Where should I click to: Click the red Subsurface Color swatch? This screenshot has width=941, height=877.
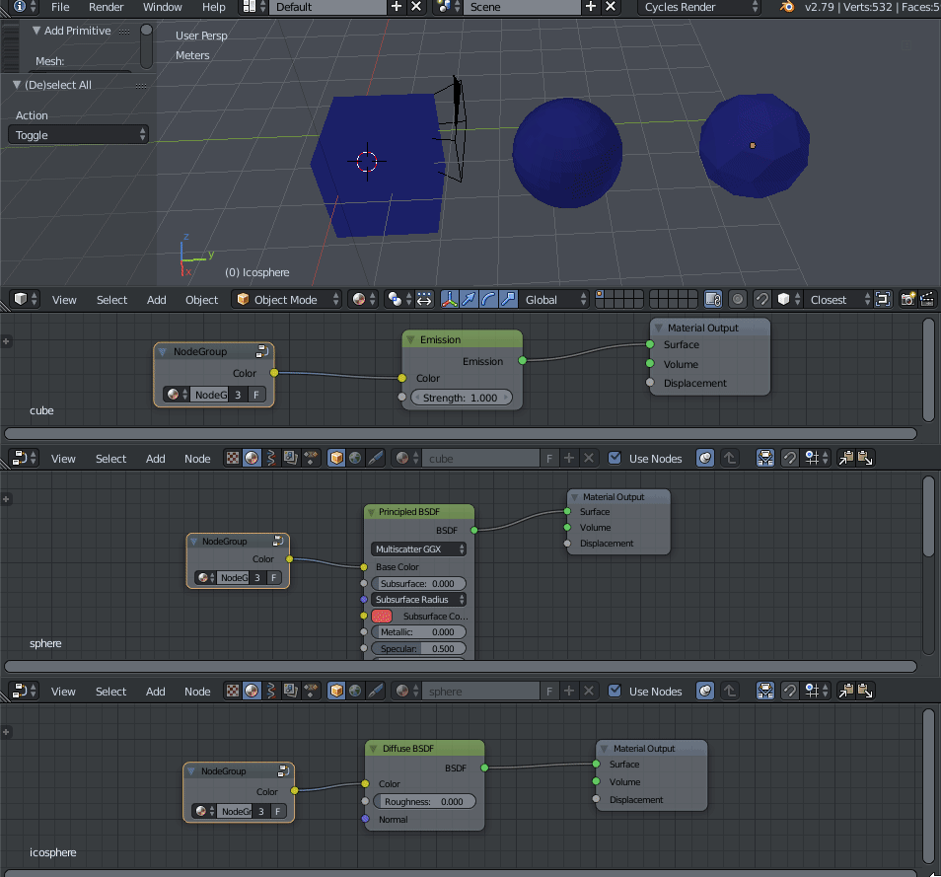(x=382, y=616)
